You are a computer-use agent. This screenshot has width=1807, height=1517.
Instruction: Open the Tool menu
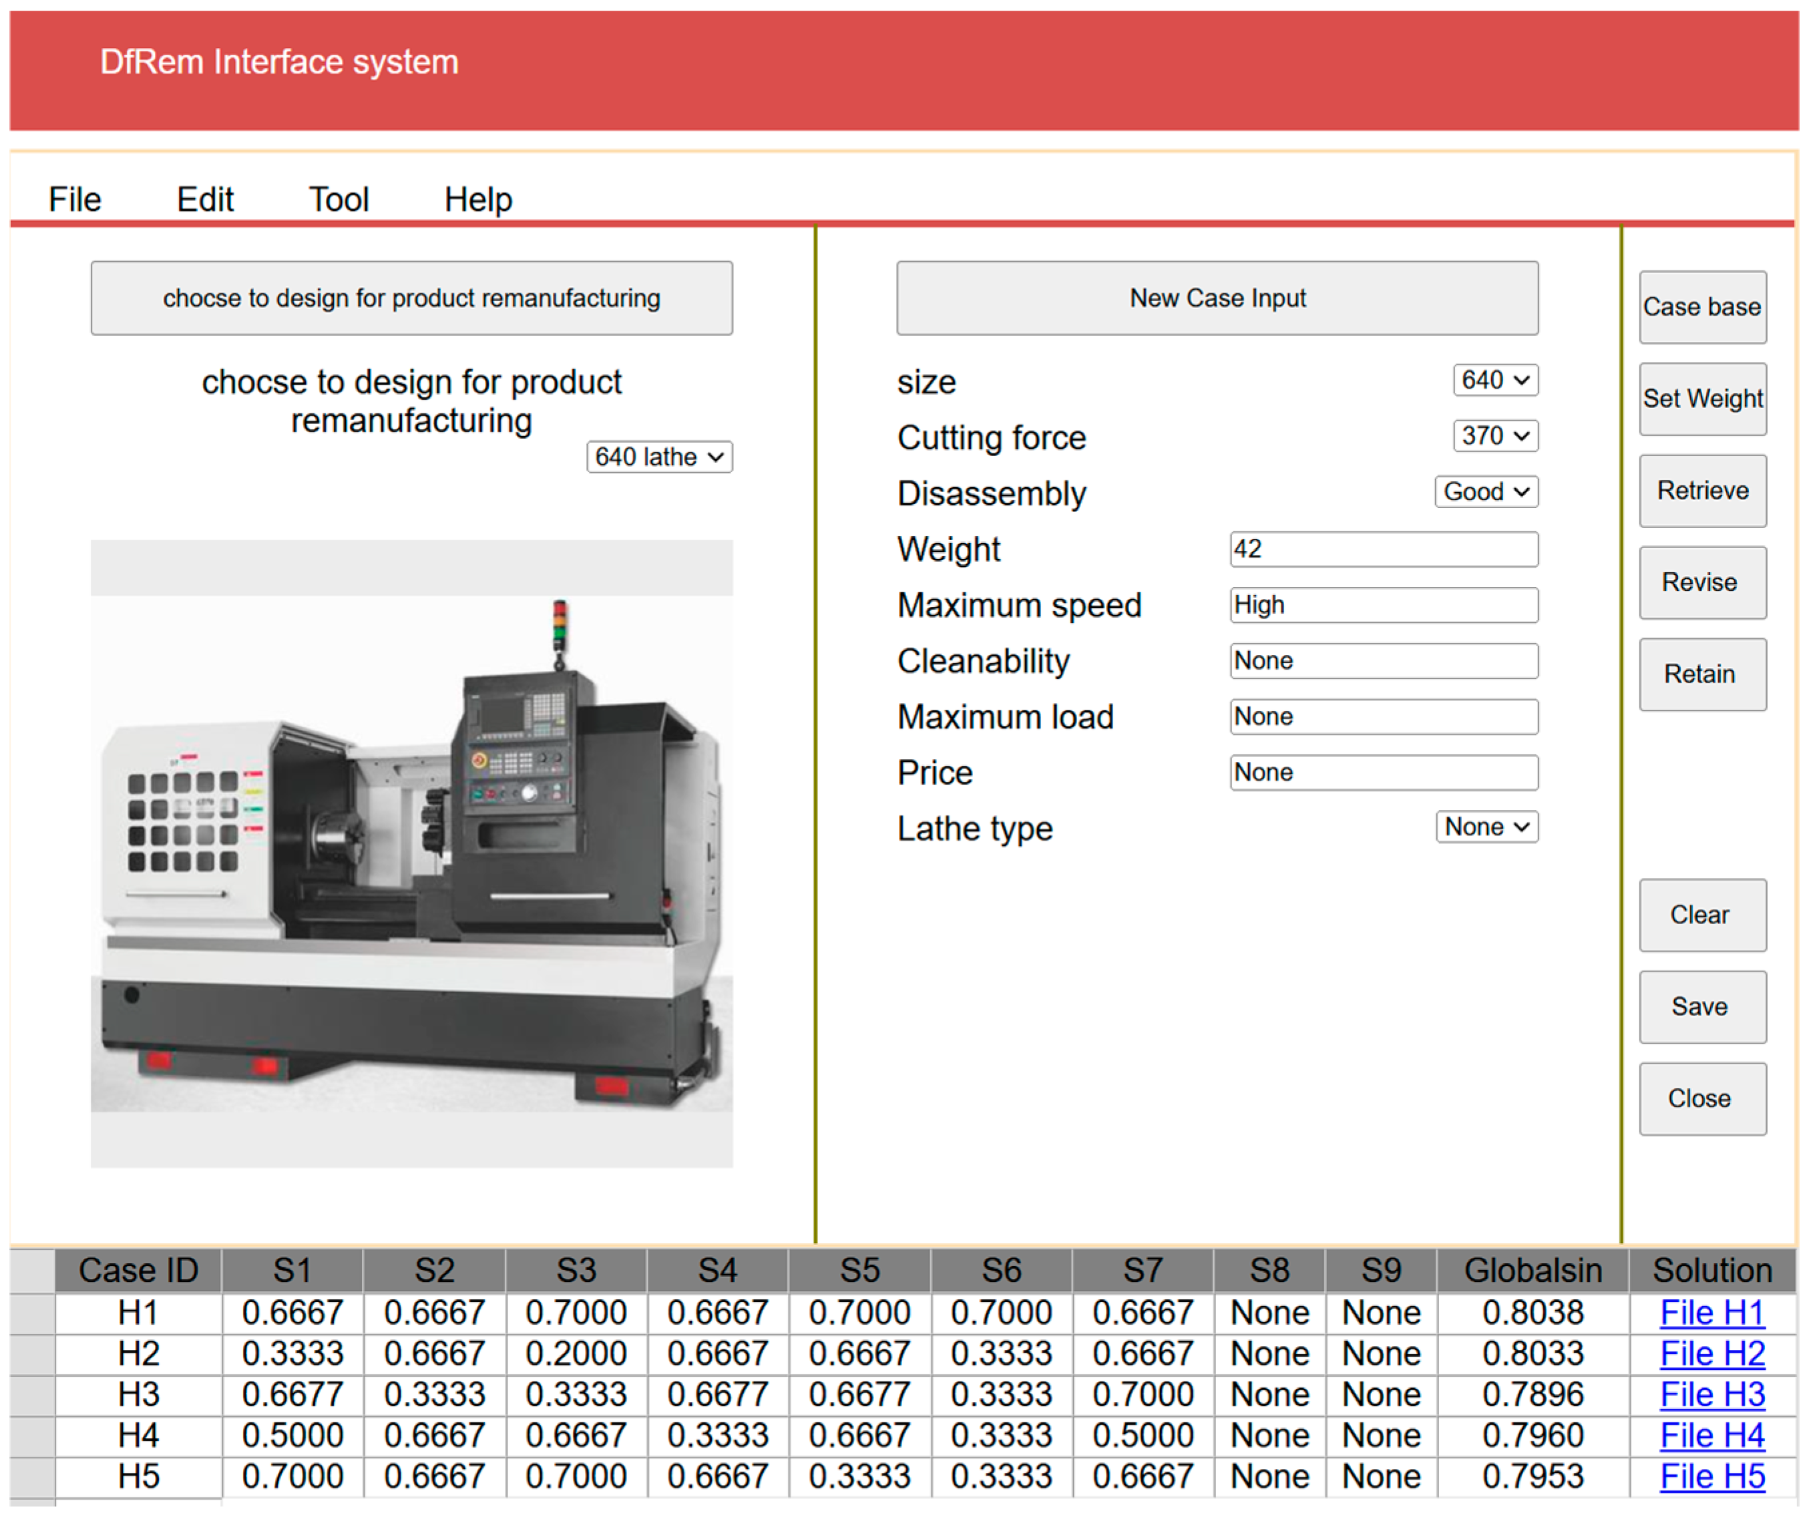pos(339,200)
